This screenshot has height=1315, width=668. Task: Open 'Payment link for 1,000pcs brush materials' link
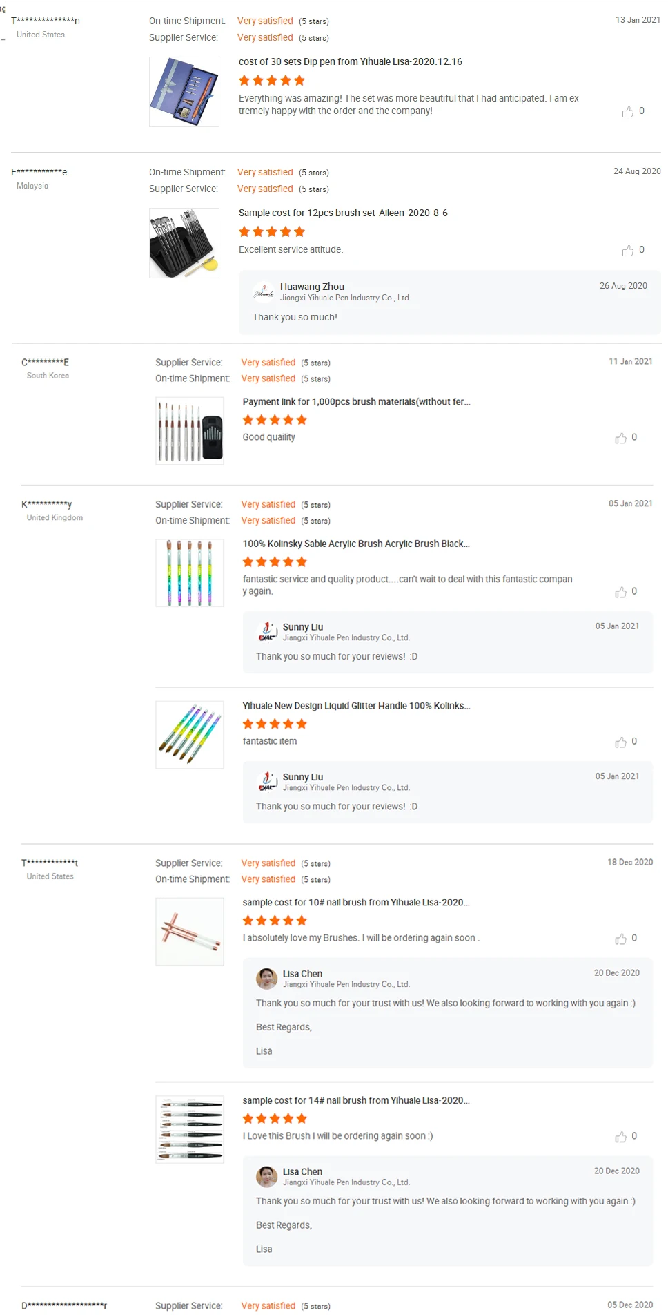pyautogui.click(x=356, y=402)
